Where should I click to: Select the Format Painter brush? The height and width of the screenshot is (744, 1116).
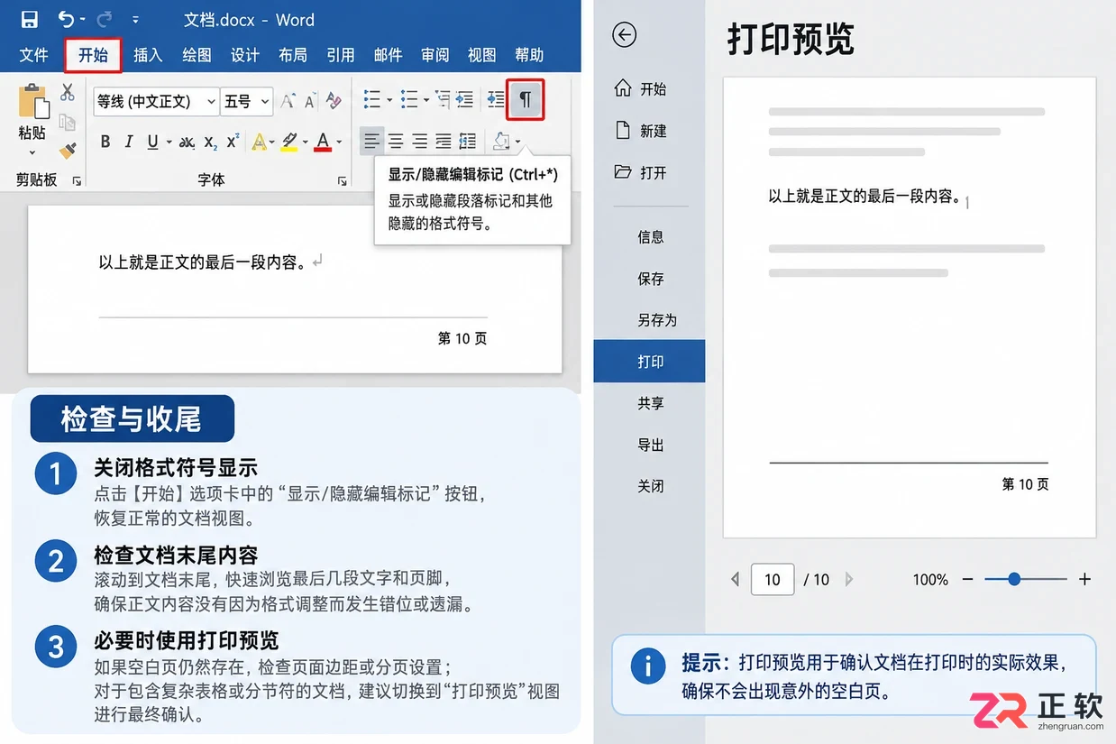click(68, 152)
